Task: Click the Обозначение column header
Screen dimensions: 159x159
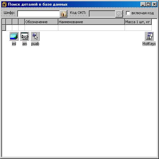Action: 41,22
